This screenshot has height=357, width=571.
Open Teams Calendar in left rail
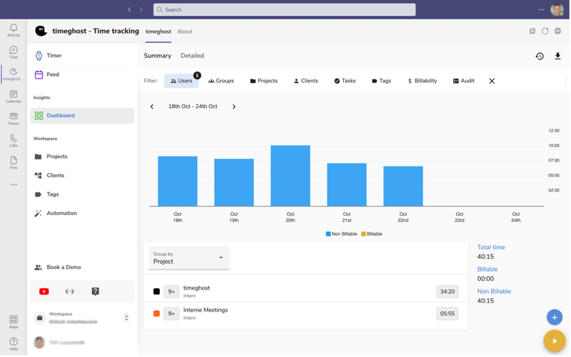13,96
